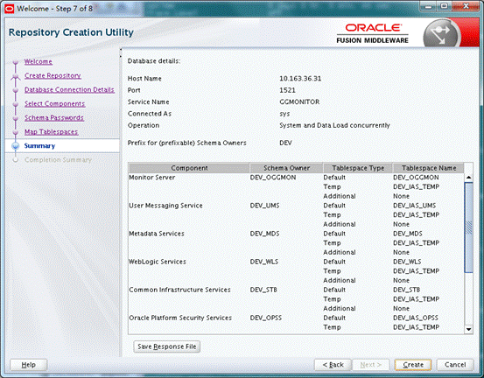Click scrollbar up arrow in component table
This screenshot has height=378, width=484.
point(468,178)
